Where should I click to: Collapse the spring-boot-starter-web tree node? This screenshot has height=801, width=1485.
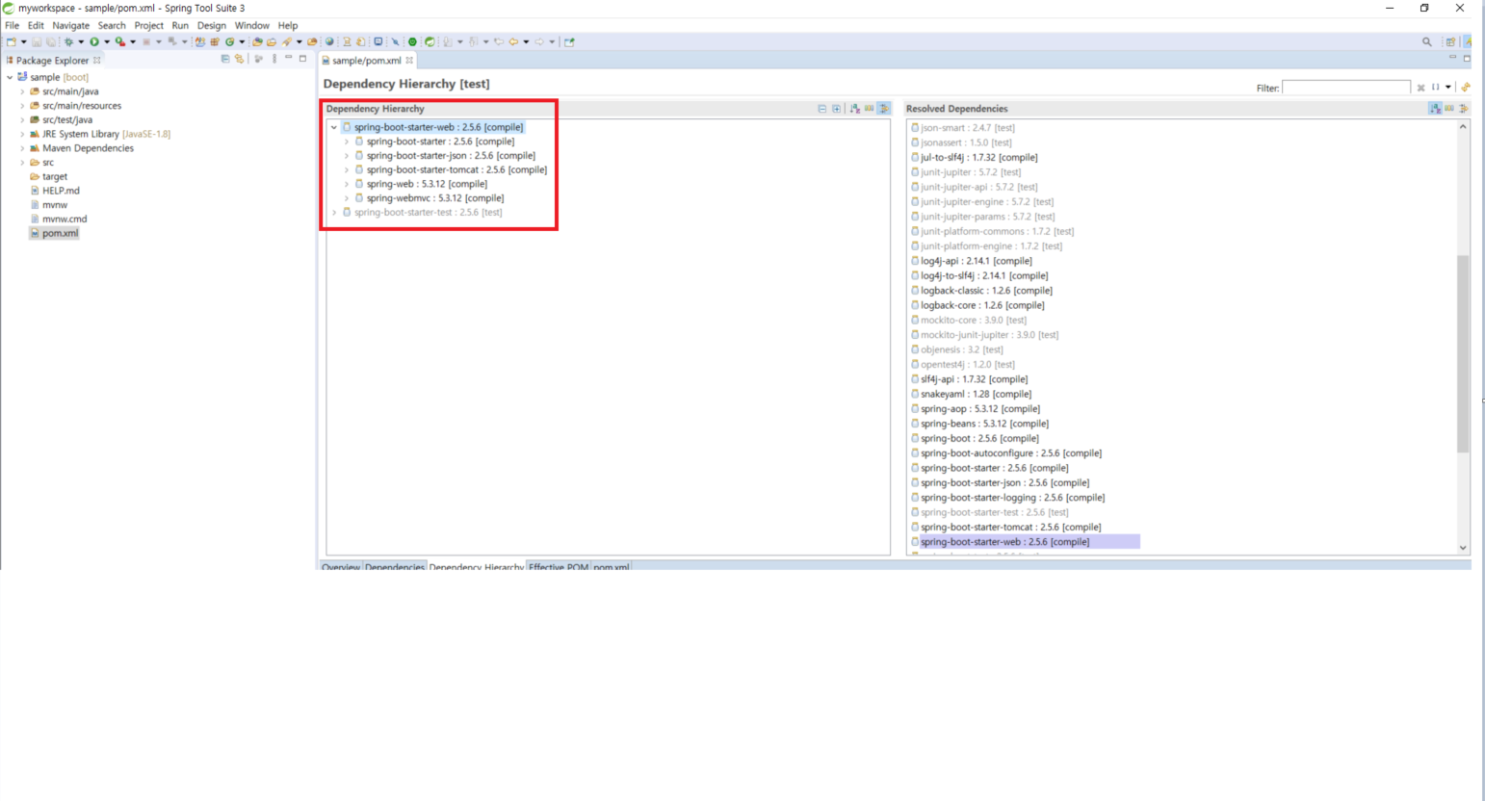tap(334, 127)
